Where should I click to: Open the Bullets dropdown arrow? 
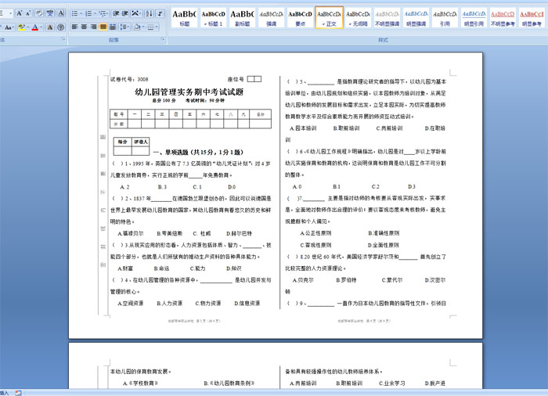tap(81, 13)
